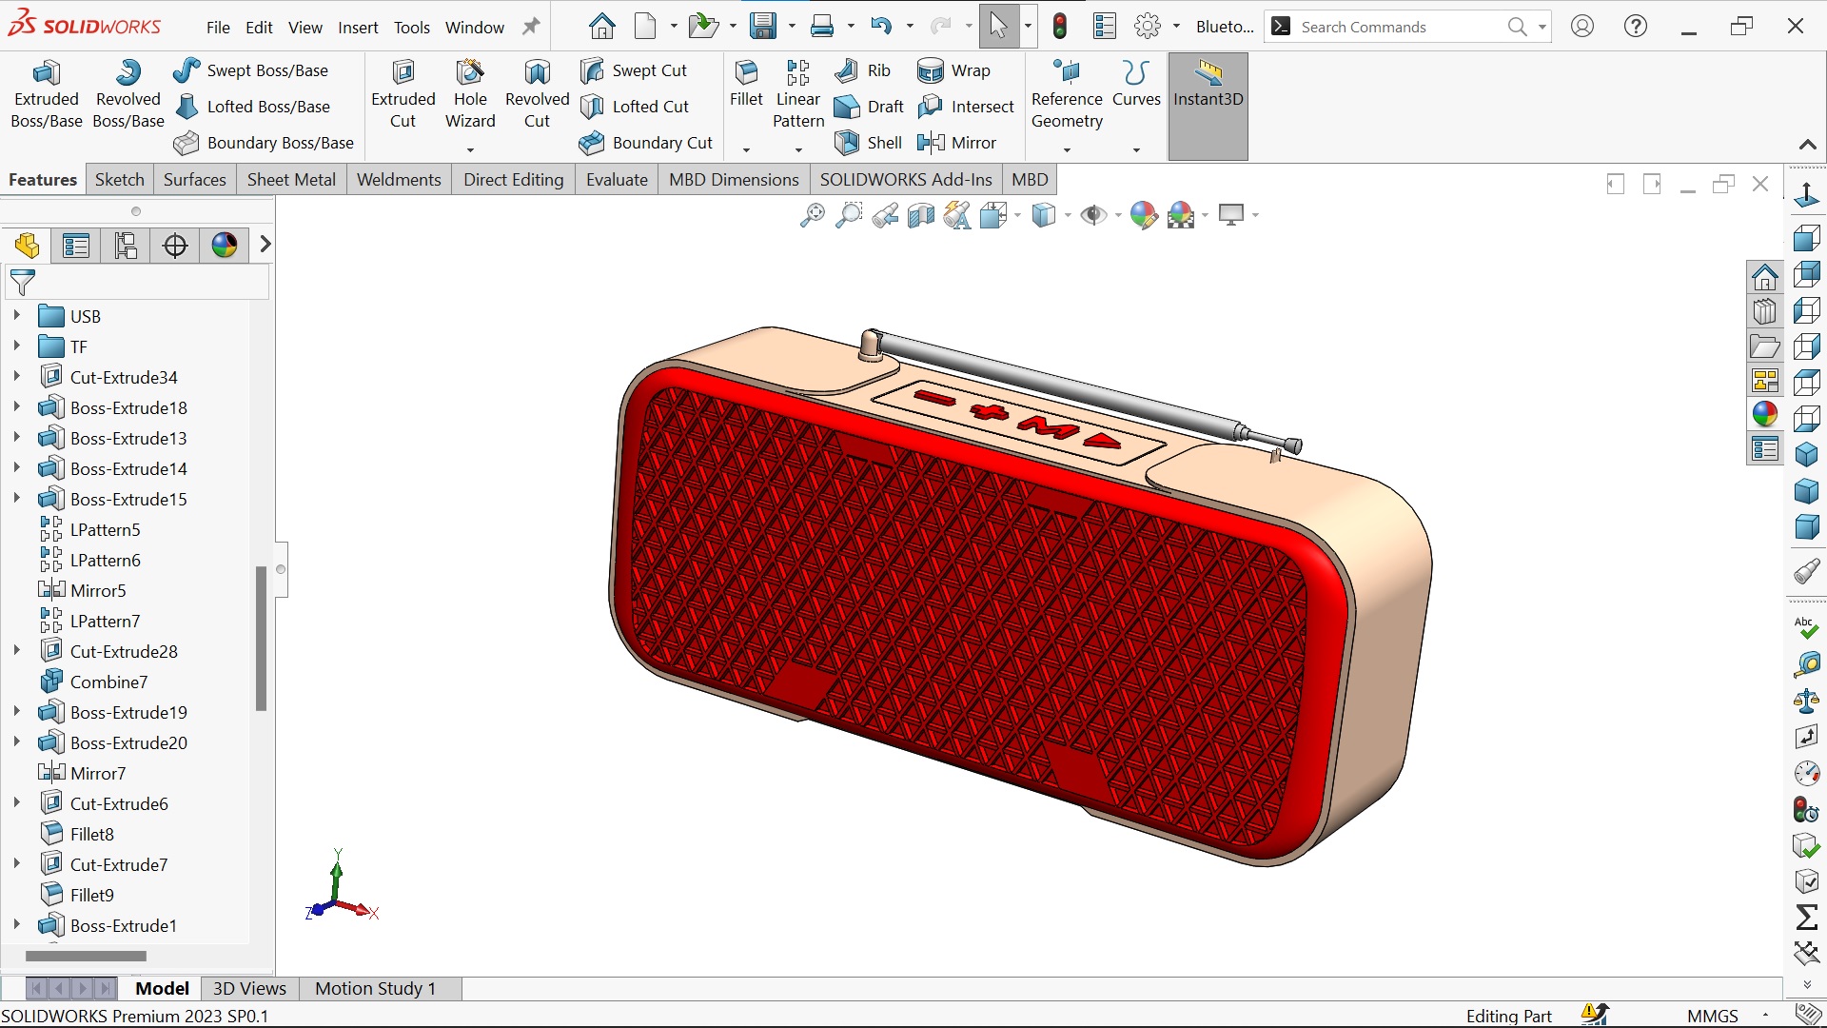Select the Shell feature tool

point(847,143)
